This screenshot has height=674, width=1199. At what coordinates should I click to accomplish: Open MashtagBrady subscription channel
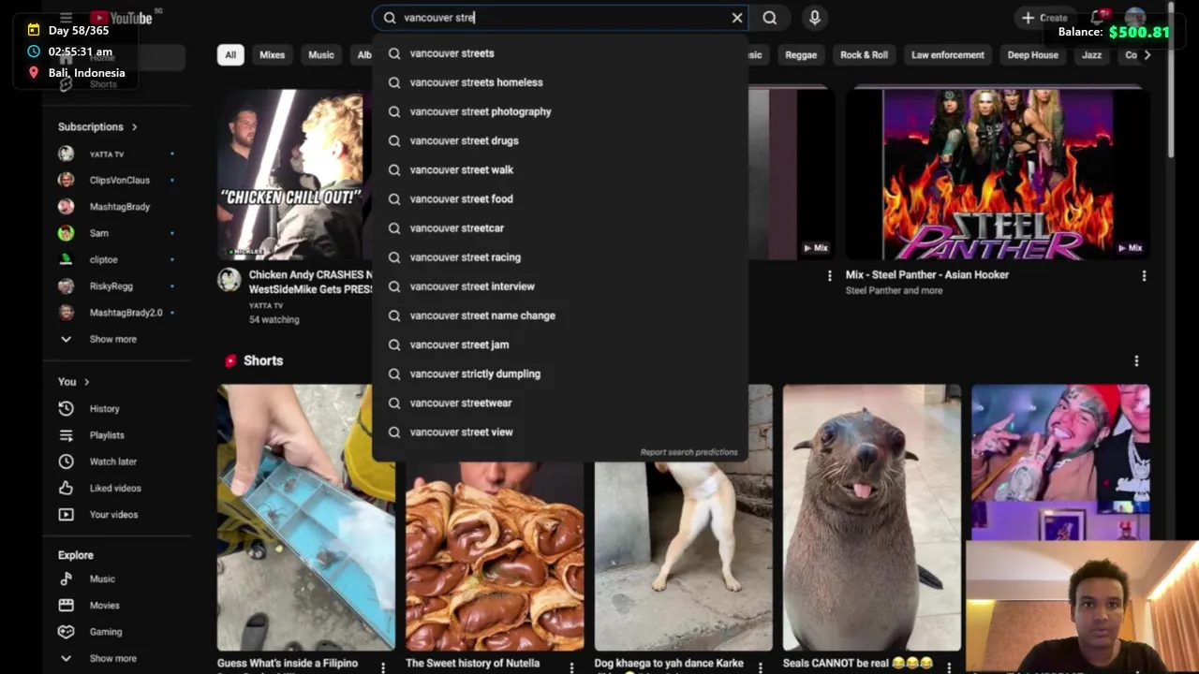point(117,206)
